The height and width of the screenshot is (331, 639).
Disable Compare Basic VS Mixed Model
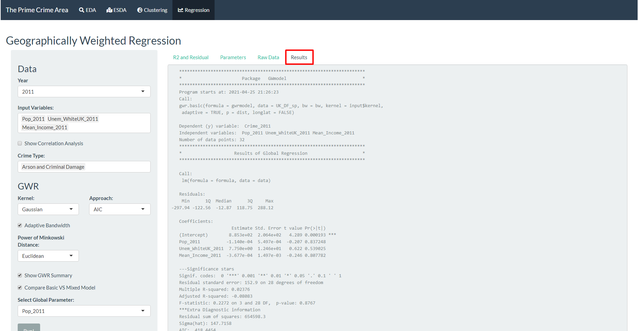(x=20, y=288)
